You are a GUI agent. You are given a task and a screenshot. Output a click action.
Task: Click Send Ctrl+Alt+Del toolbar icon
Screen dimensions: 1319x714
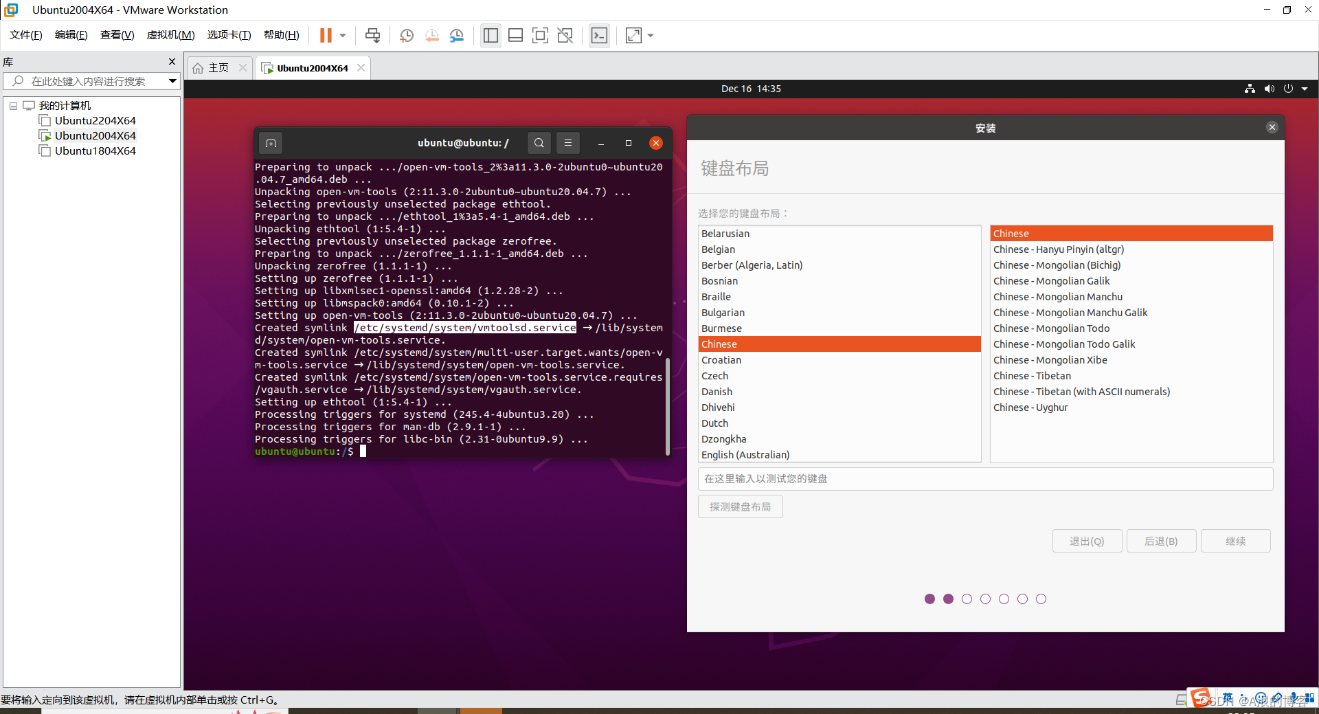coord(372,35)
